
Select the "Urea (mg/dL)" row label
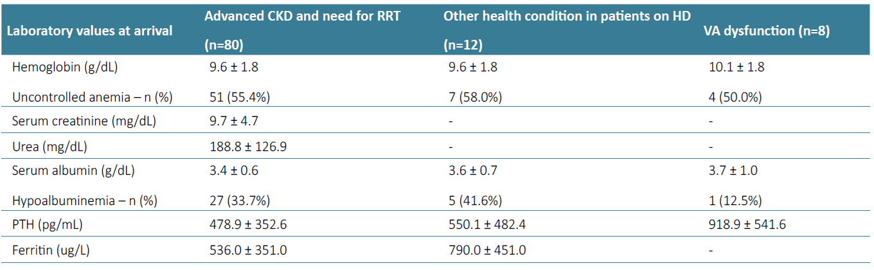(49, 146)
